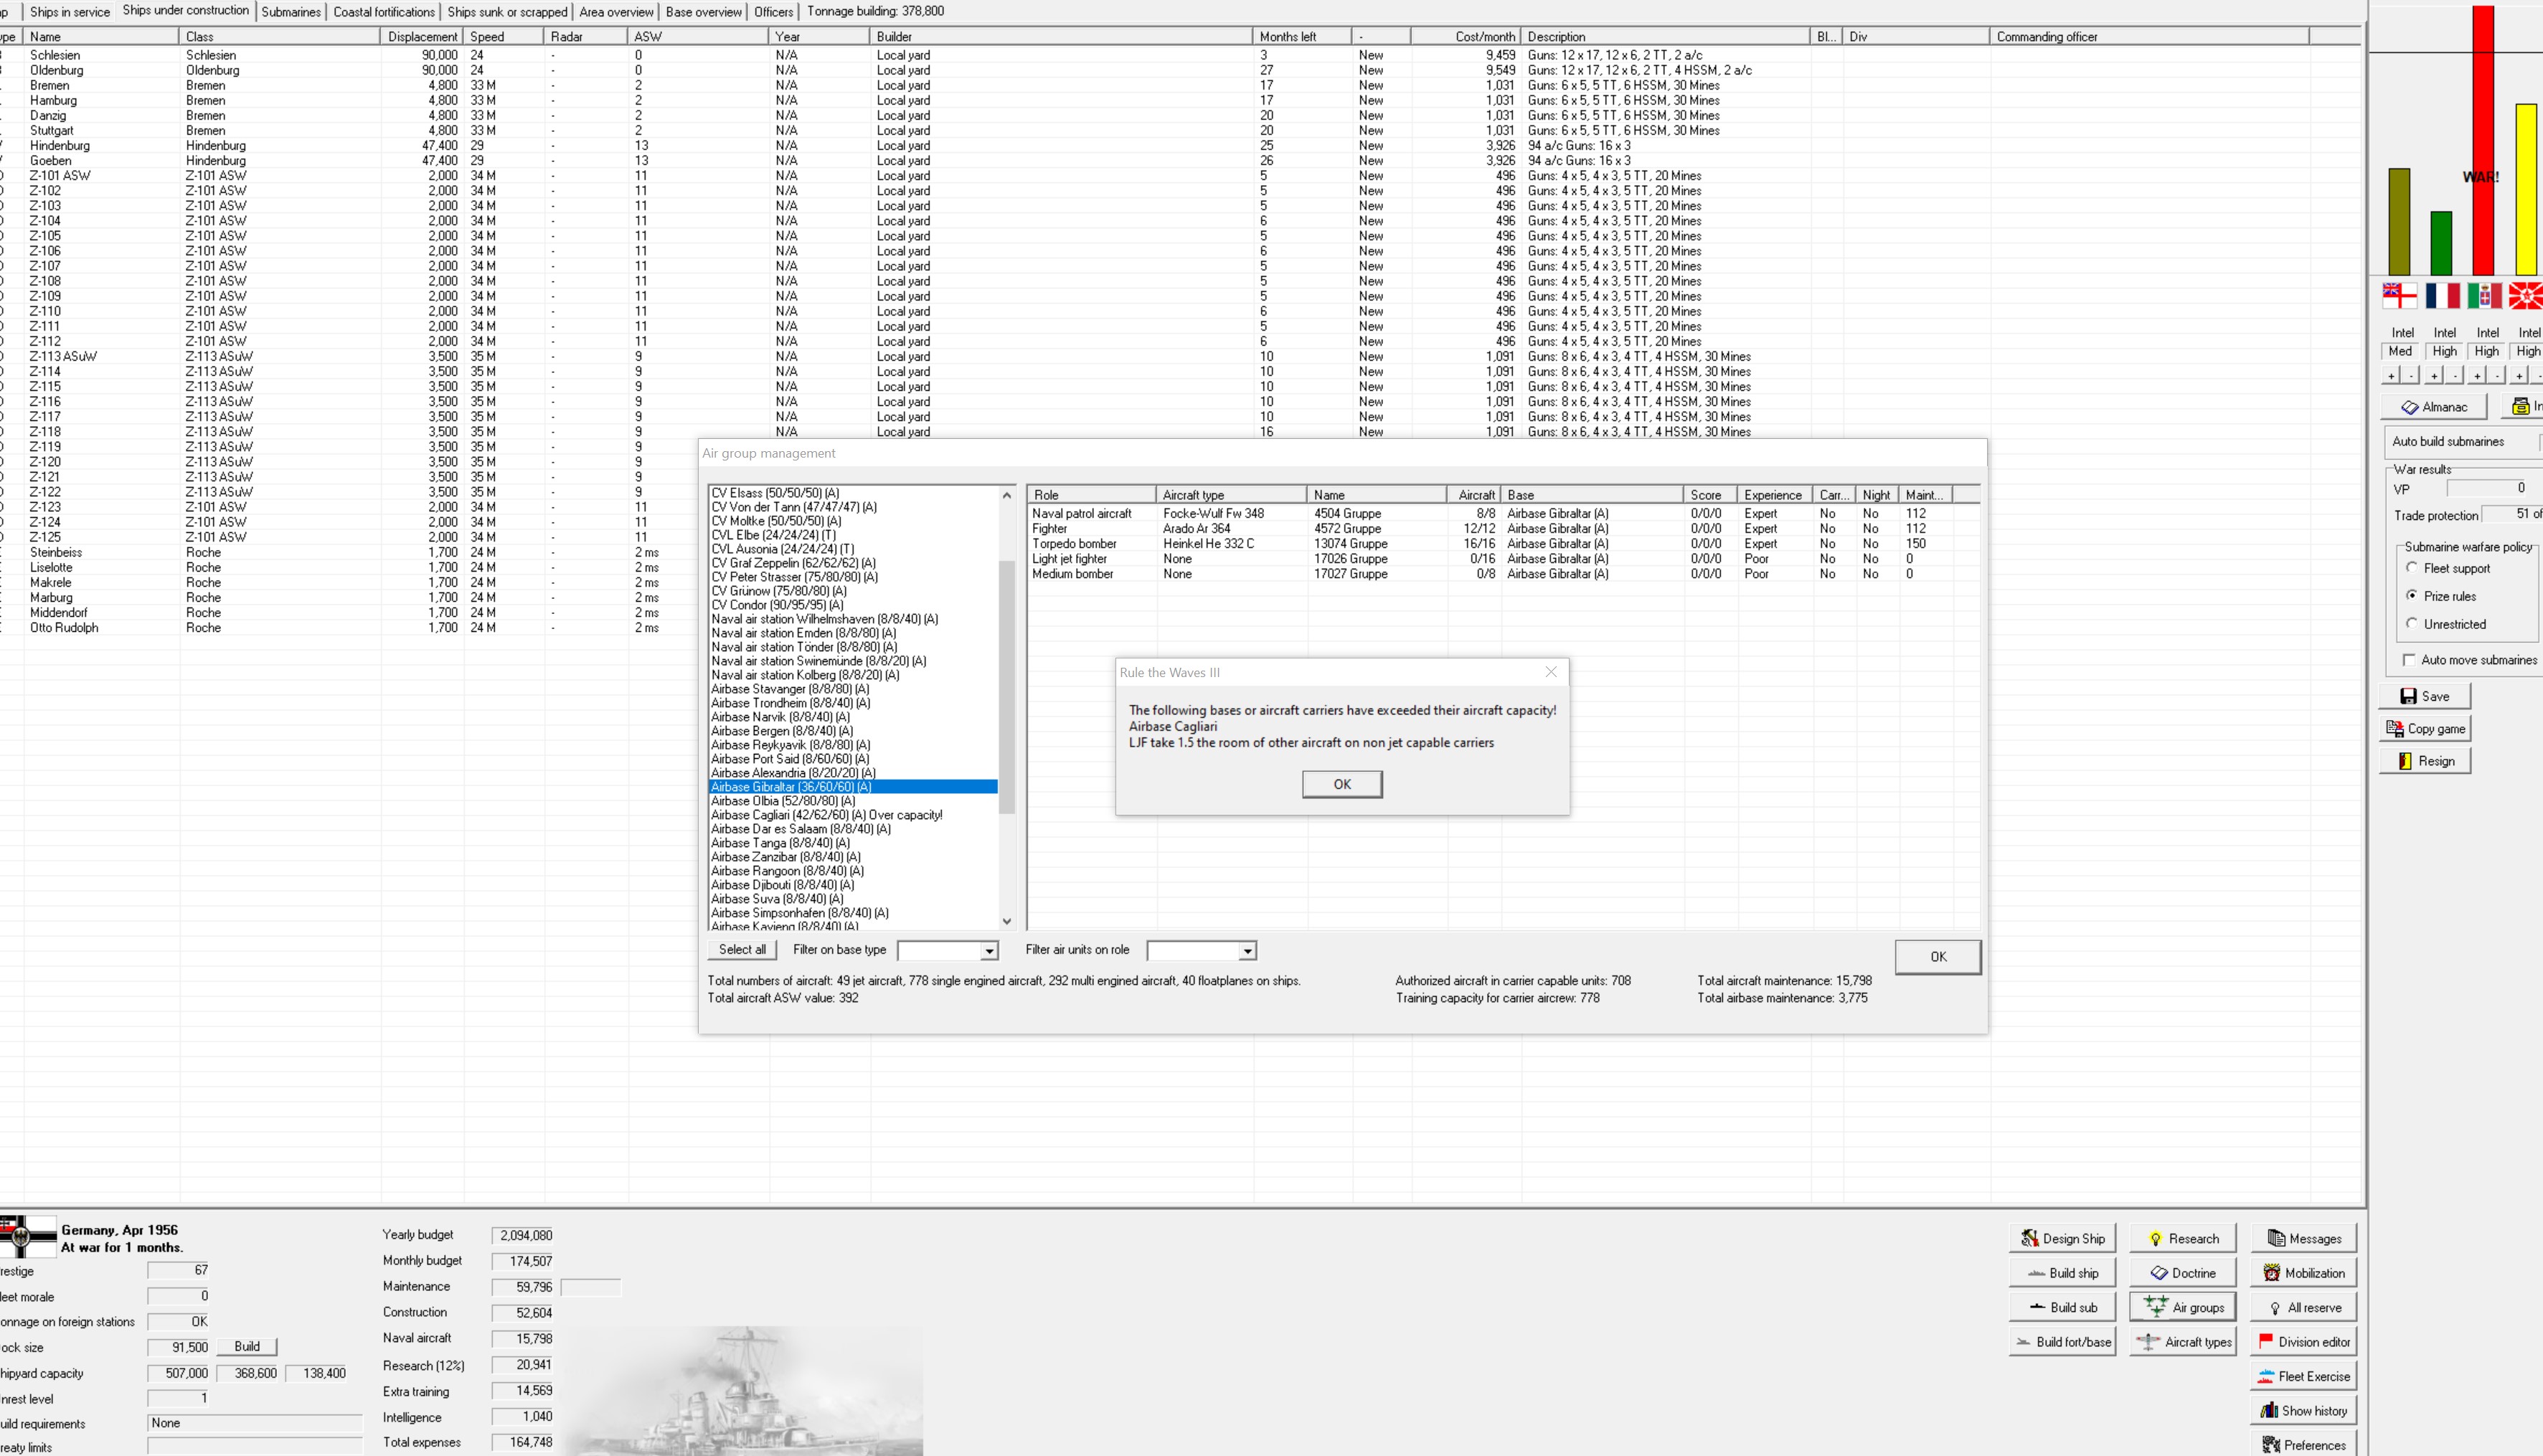Click the Design Ship icon button
The height and width of the screenshot is (1456, 2543).
click(2062, 1238)
